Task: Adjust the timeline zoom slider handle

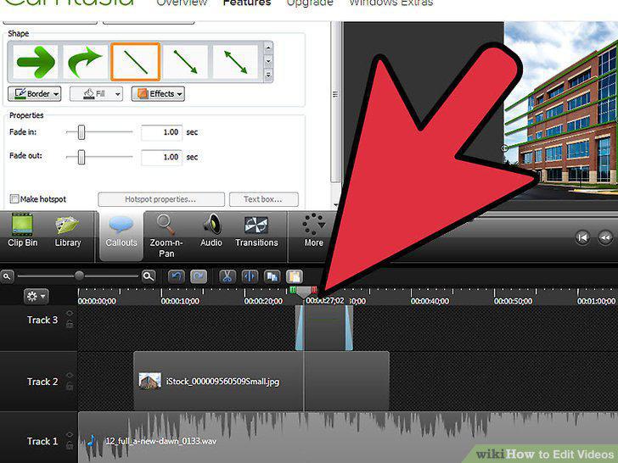Action: (79, 276)
